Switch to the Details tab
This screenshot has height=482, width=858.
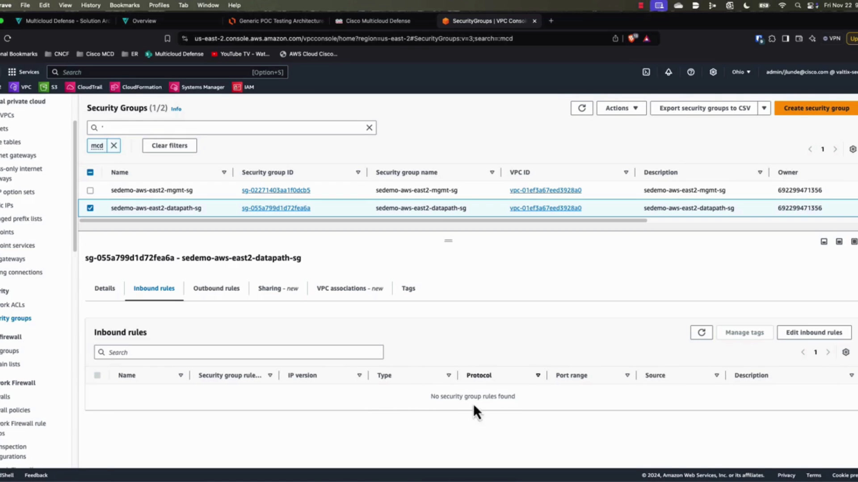(x=105, y=288)
